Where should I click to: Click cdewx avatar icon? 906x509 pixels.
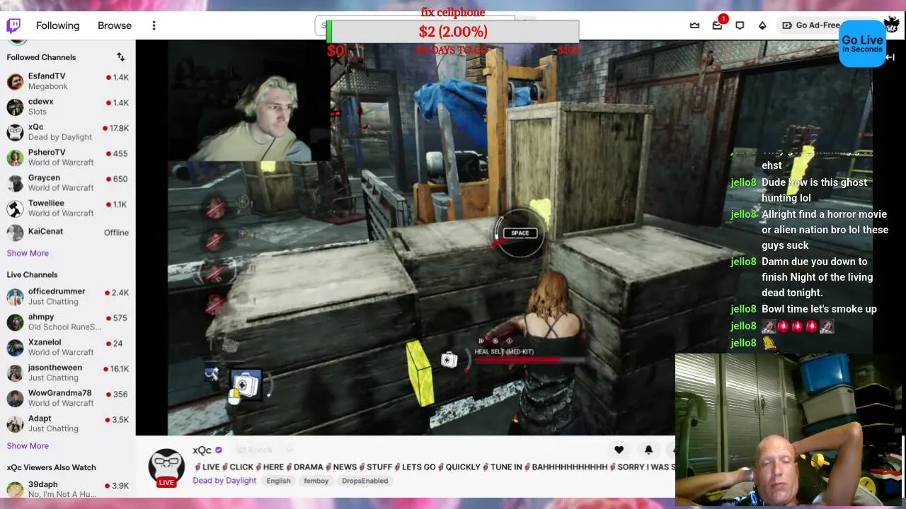point(15,107)
